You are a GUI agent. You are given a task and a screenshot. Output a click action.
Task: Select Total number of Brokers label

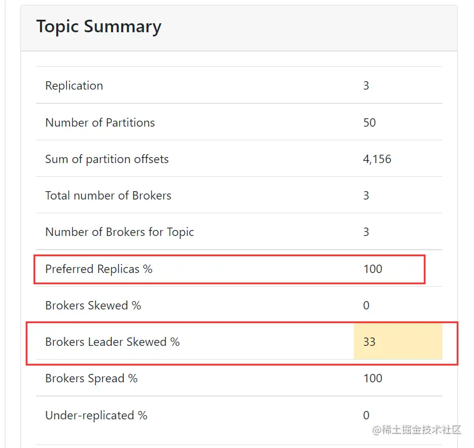pos(108,195)
